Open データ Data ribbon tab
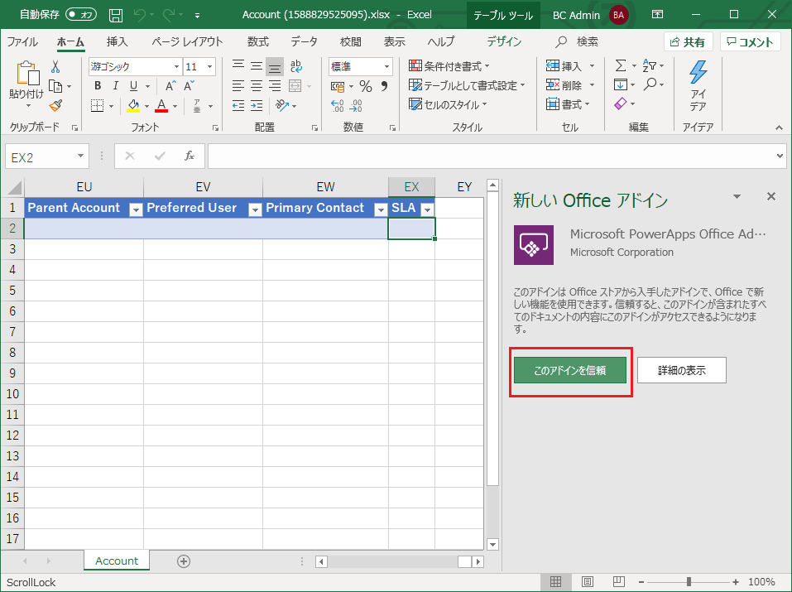The image size is (792, 592). [304, 42]
